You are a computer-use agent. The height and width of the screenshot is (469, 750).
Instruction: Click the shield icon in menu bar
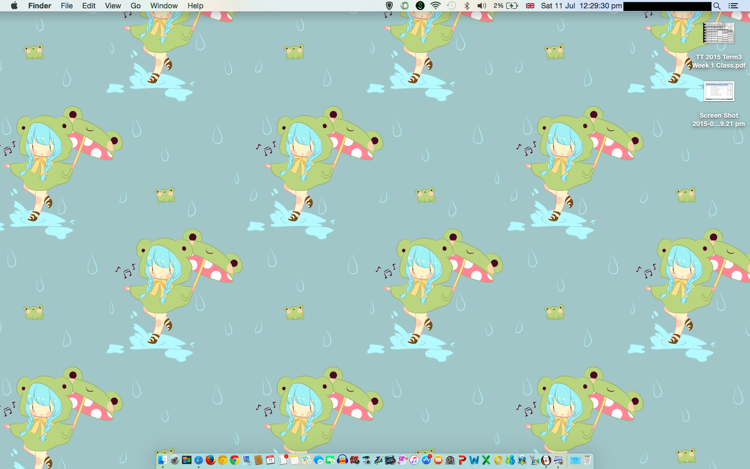coord(389,6)
